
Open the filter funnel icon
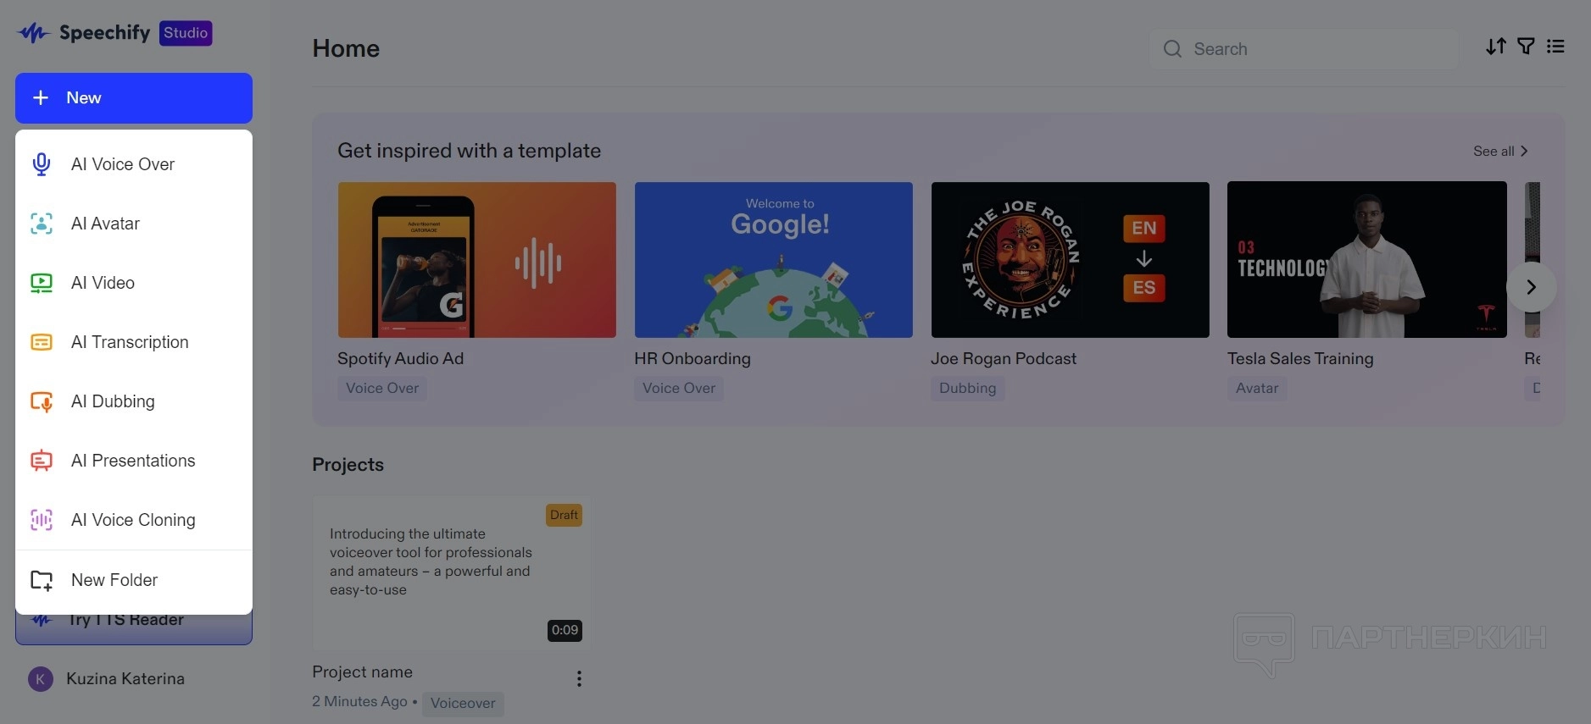(x=1526, y=47)
